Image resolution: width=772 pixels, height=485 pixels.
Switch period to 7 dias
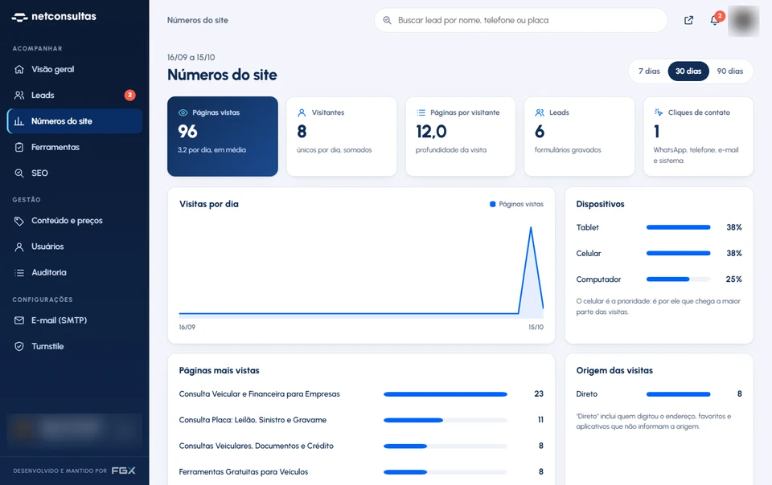pos(649,71)
